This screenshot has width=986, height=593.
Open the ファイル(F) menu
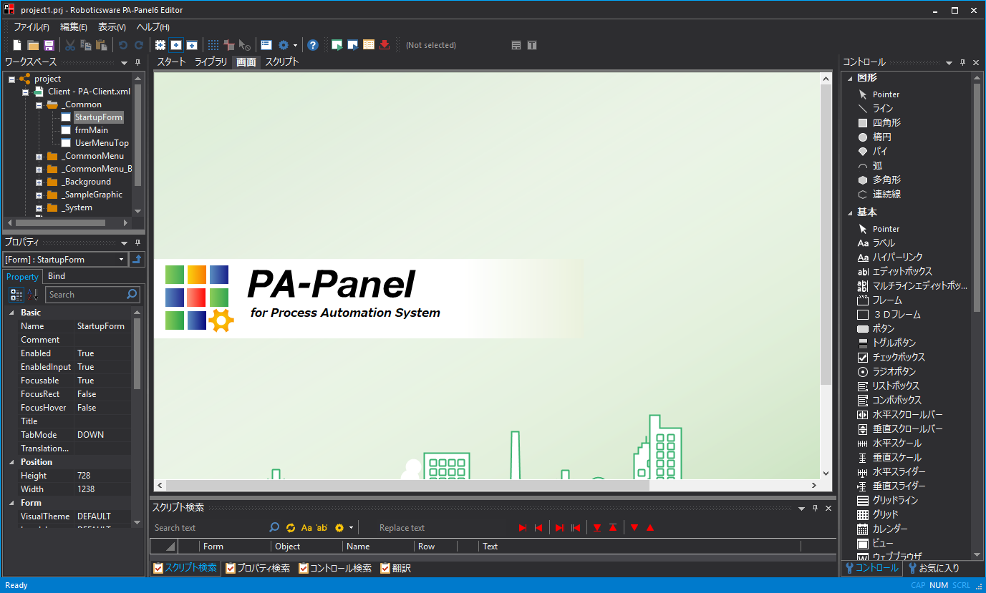click(x=32, y=26)
